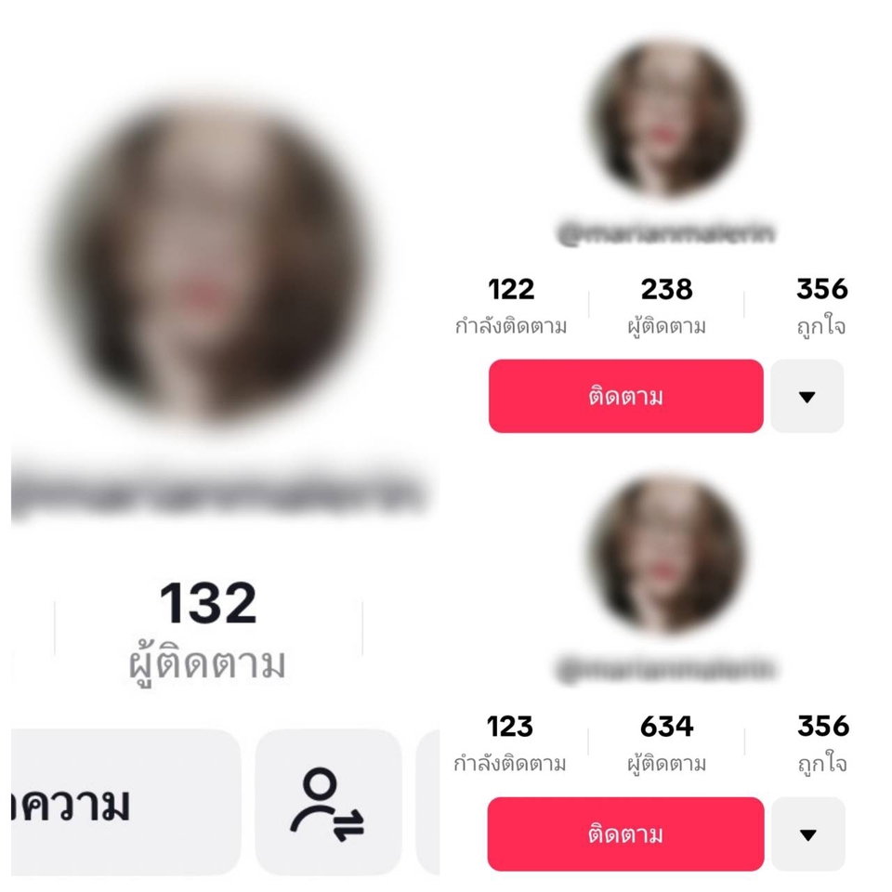Tap the ติดตาม button under 238 followers
The height and width of the screenshot is (892, 892).
(625, 397)
